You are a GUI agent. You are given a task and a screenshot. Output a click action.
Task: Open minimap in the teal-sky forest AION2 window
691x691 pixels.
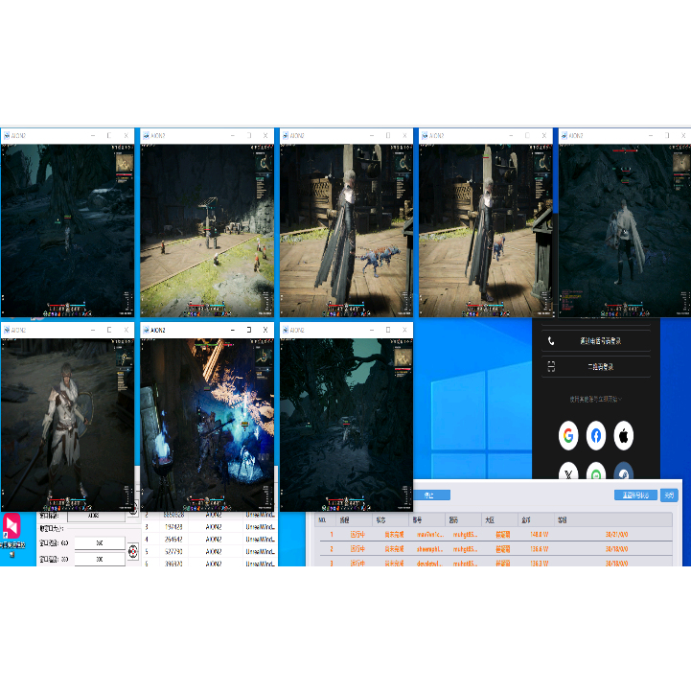[403, 357]
